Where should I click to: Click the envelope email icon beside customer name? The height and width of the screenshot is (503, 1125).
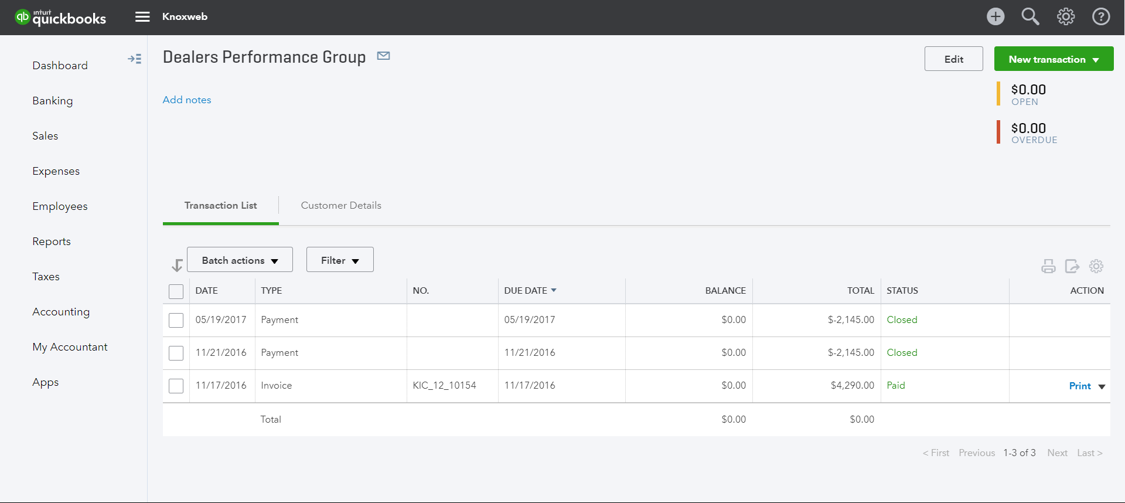384,56
